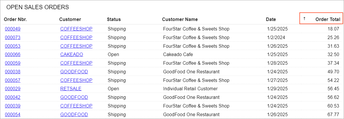Open COFFEESHOP customer for order 000057

point(76,80)
